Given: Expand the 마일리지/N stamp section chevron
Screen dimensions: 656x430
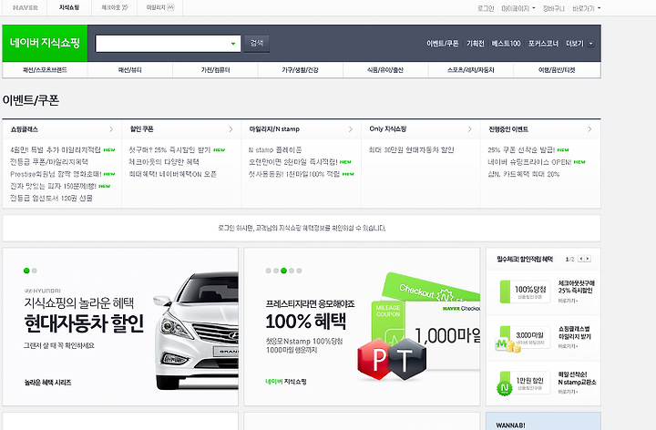Looking at the screenshot, I should pyautogui.click(x=351, y=129).
